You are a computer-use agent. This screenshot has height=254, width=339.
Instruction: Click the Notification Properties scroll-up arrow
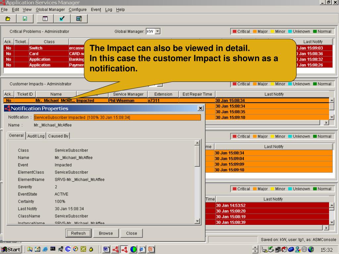pos(197,143)
